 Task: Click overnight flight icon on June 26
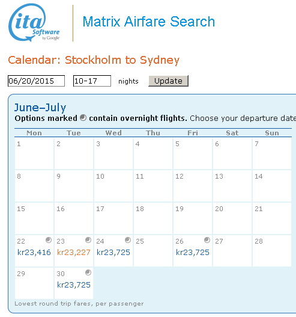[207, 240]
